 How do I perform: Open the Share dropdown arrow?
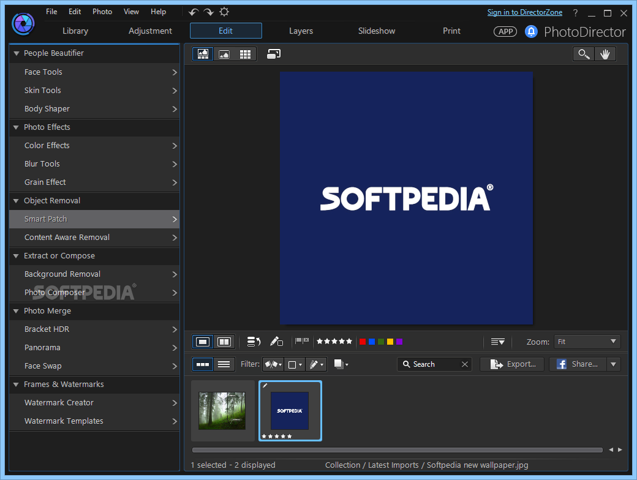coord(614,364)
